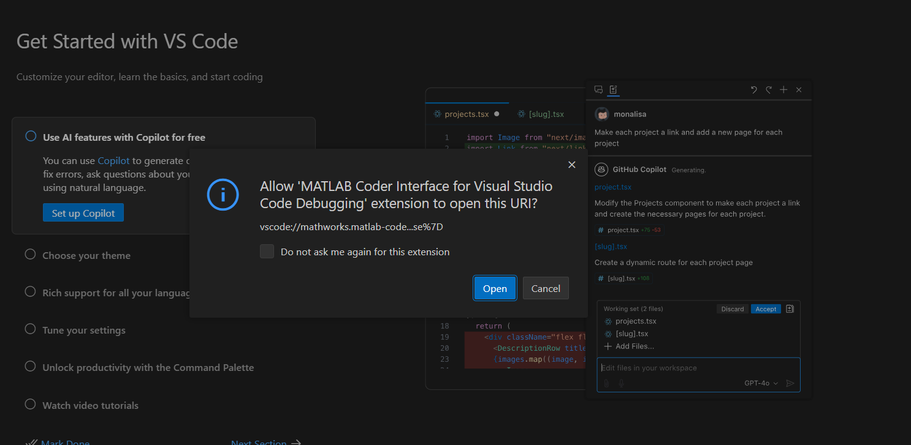Click the Copilot preview image thumbnail
911x445 pixels.
tap(619, 239)
